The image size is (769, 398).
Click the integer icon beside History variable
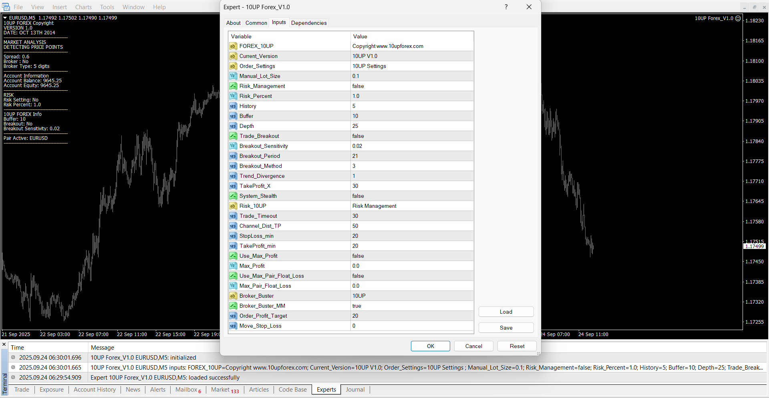[x=233, y=106]
